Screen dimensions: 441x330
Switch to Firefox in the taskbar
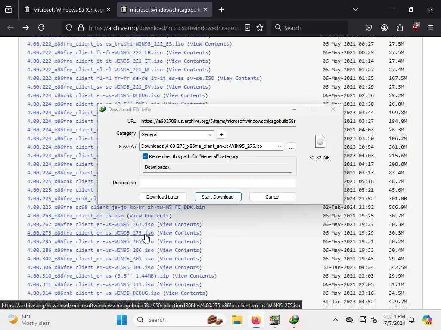coord(256,320)
